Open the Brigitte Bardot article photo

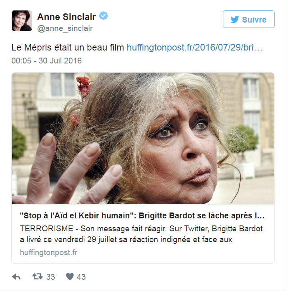click(143, 139)
